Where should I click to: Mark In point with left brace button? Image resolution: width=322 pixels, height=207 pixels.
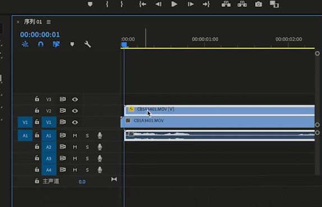pyautogui.click(x=107, y=4)
